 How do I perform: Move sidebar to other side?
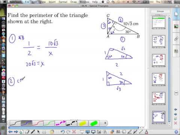click(x=176, y=93)
